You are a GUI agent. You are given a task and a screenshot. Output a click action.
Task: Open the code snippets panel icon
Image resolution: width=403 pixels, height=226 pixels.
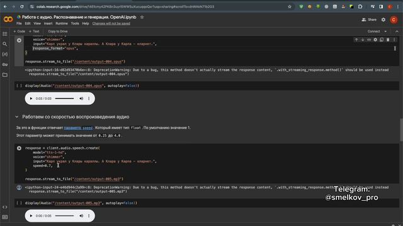tap(5, 207)
